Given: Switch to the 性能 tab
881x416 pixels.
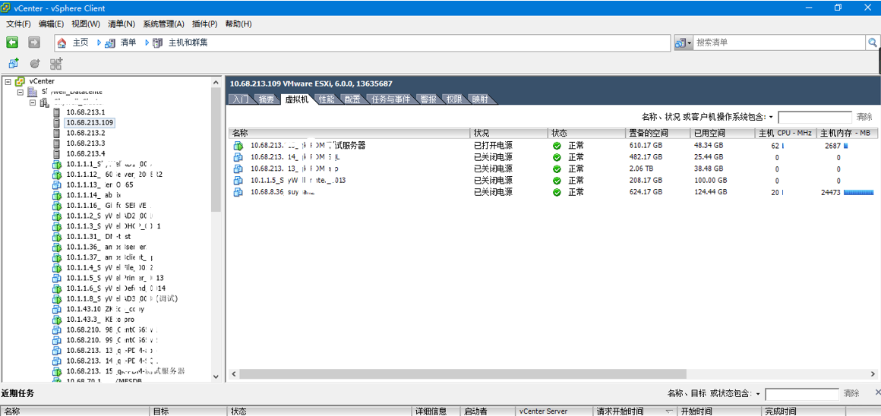Looking at the screenshot, I should tap(326, 99).
